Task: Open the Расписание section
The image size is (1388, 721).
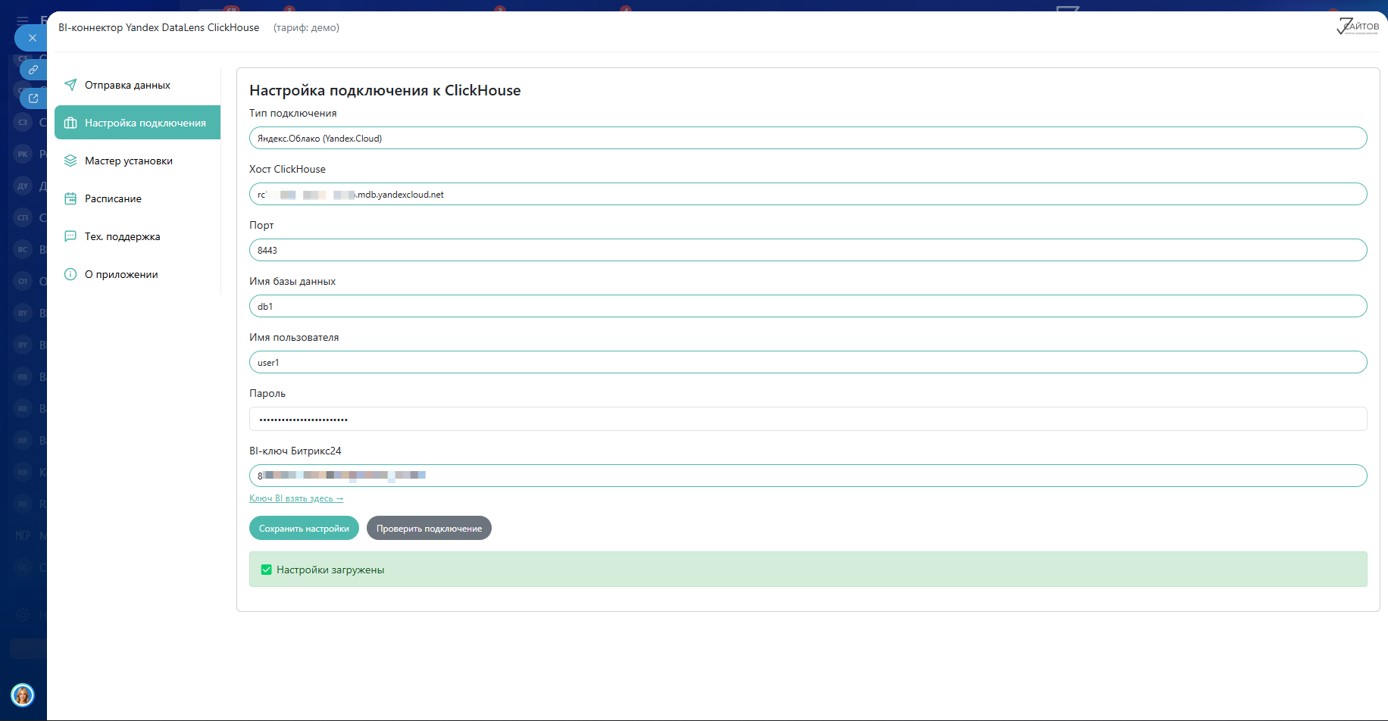Action: 137,198
